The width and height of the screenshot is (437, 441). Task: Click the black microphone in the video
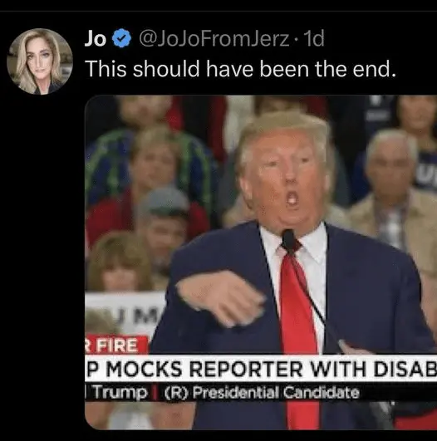point(287,238)
